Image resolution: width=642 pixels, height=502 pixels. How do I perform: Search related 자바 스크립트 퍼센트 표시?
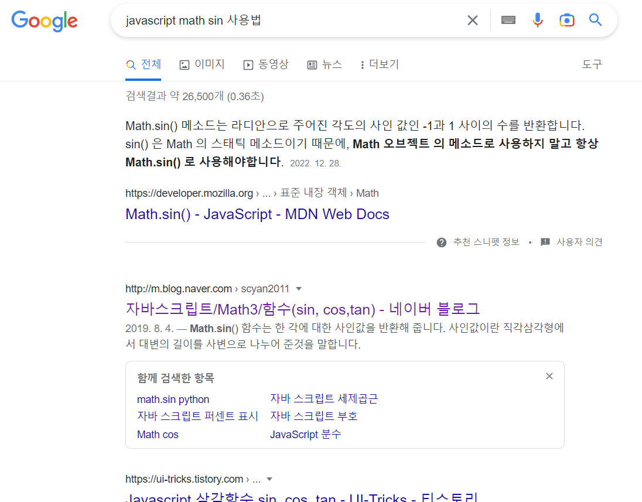coord(197,416)
